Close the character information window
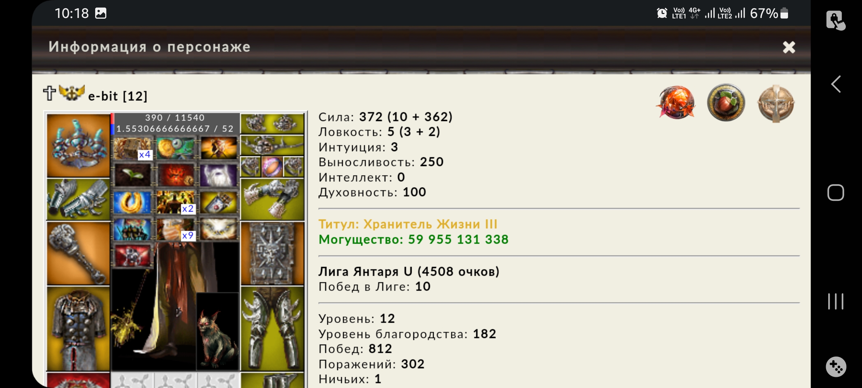This screenshot has width=862, height=388. (789, 47)
